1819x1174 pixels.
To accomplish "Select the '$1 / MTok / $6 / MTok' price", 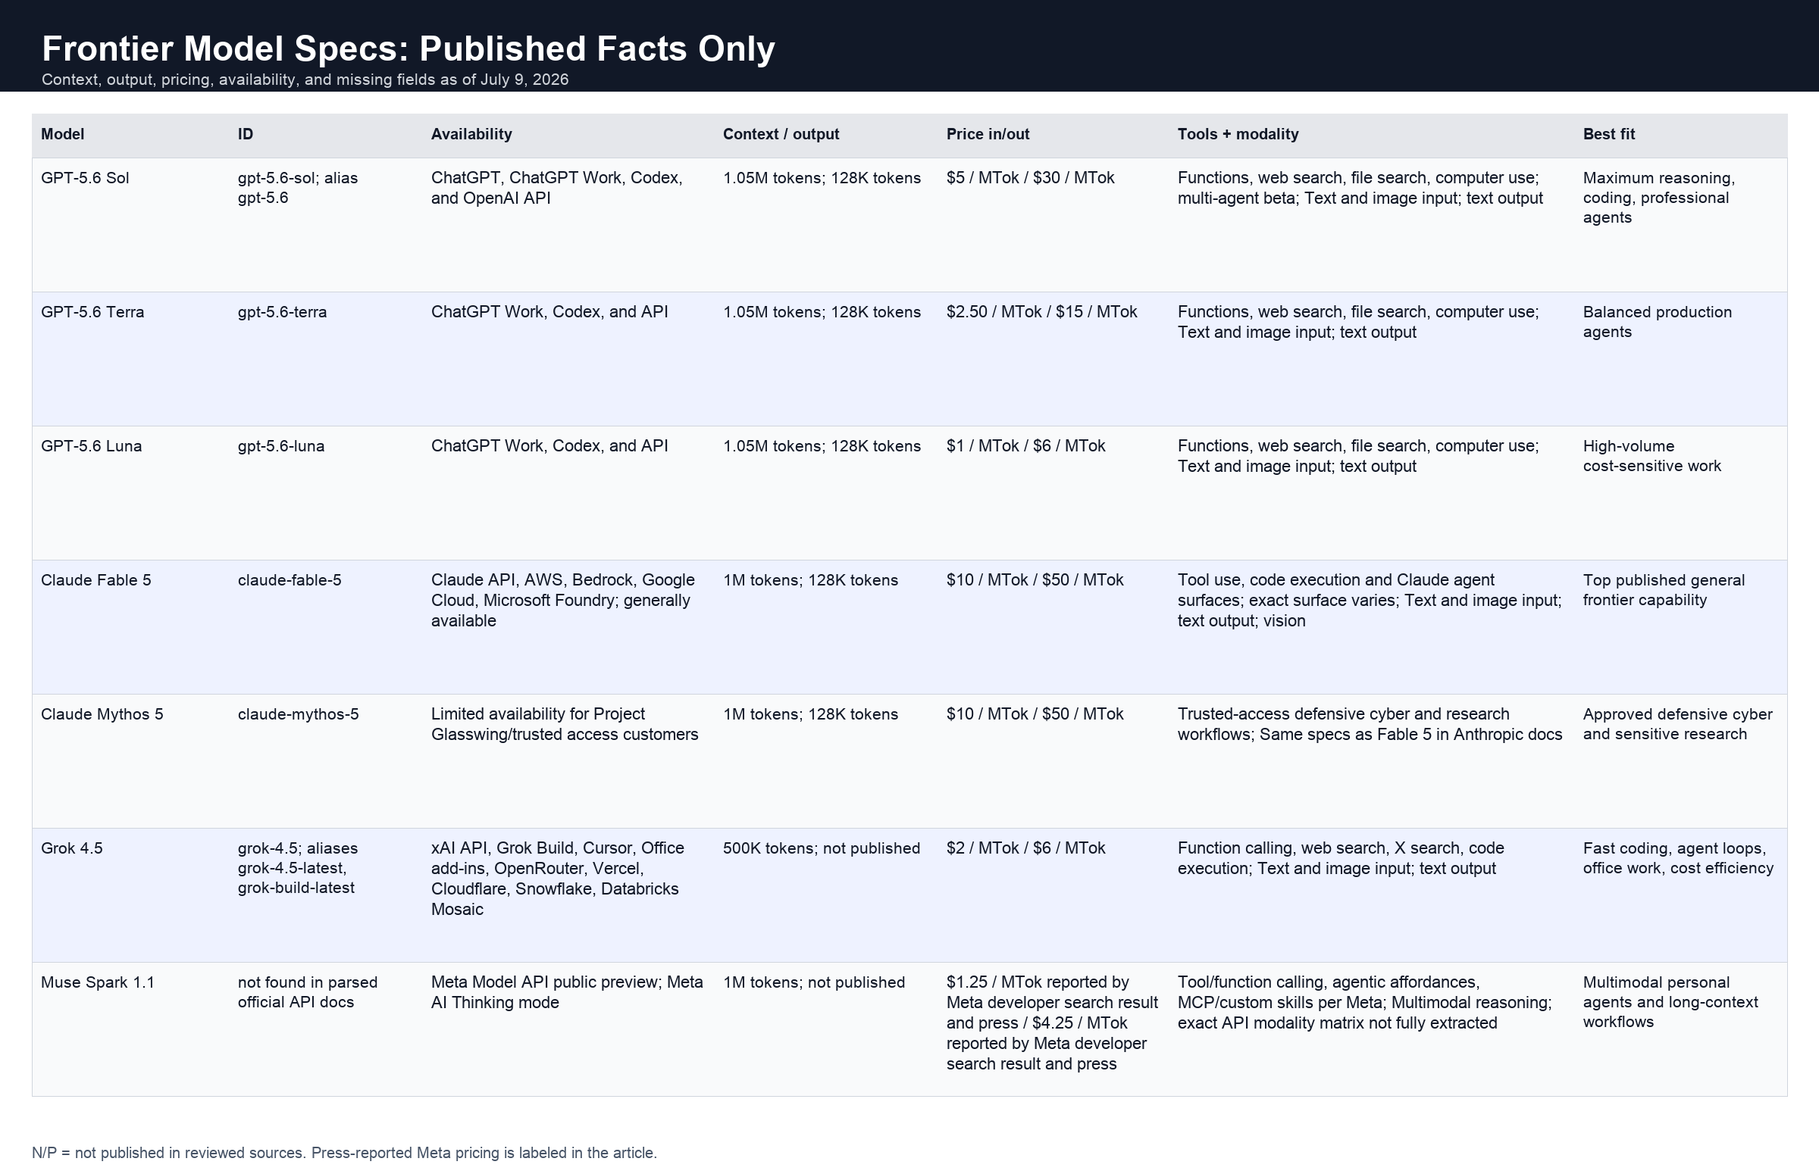I will 1025,447.
